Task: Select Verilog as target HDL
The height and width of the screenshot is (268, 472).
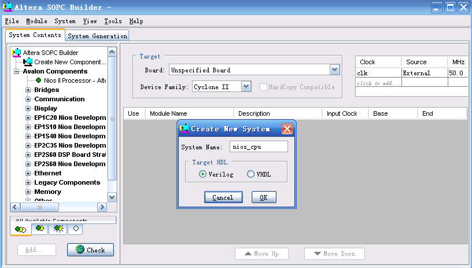Action: (202, 174)
